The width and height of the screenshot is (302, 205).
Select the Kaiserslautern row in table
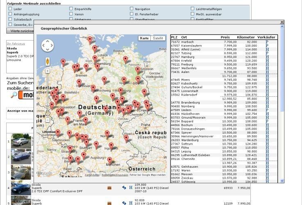click(x=224, y=46)
